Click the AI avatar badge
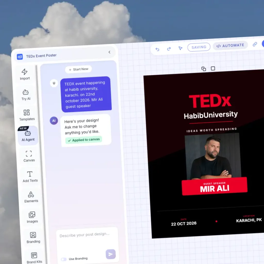The height and width of the screenshot is (264, 264). pos(54,121)
